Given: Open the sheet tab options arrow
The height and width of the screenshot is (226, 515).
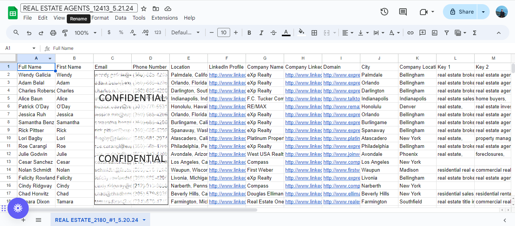Looking at the screenshot, I should [x=144, y=220].
